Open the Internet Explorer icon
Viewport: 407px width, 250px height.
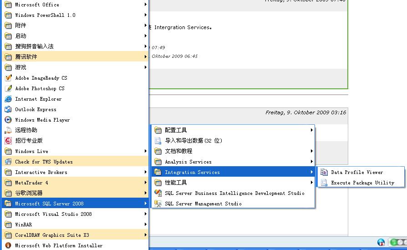tap(8, 99)
